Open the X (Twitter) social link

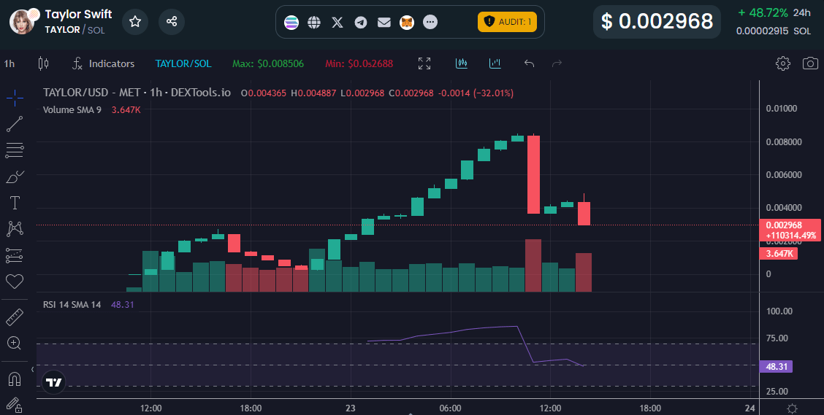[337, 22]
